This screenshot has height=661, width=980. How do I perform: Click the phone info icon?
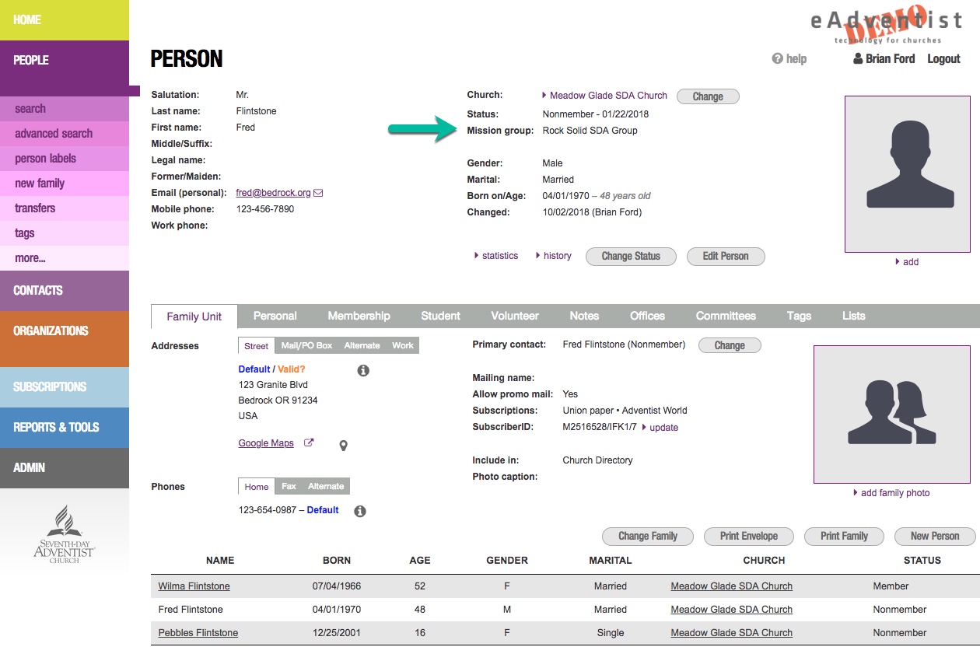click(360, 511)
